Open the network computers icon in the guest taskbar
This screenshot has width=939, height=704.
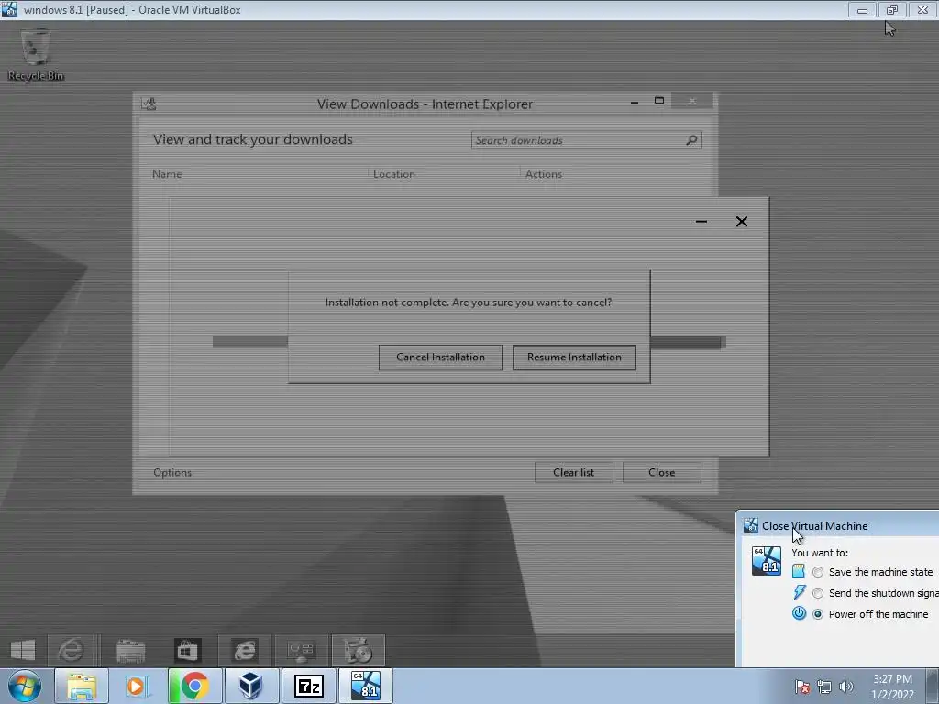[301, 651]
